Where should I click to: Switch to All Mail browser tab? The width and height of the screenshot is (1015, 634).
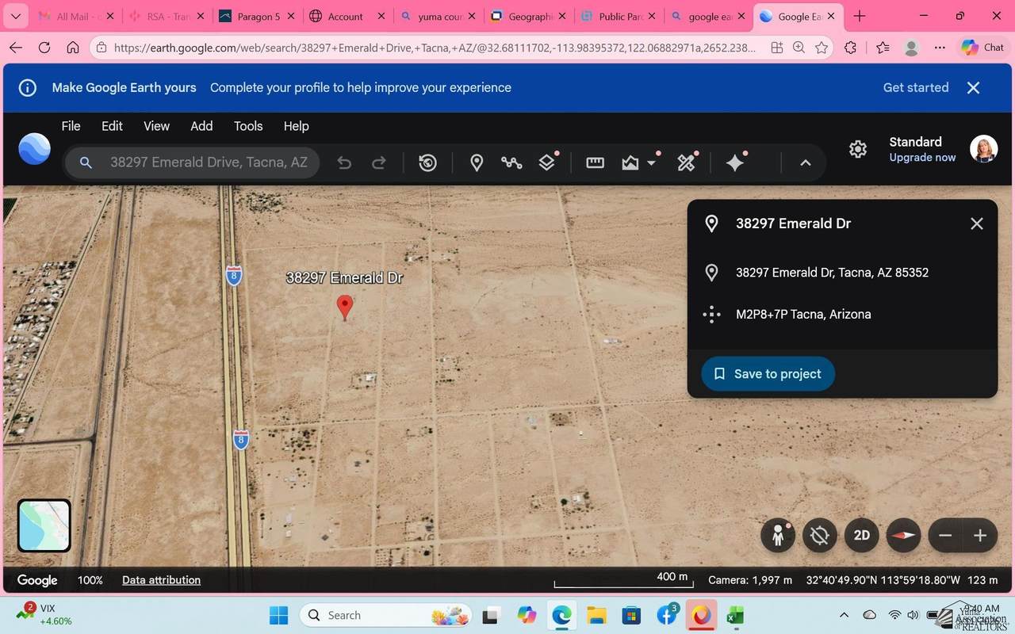75,16
